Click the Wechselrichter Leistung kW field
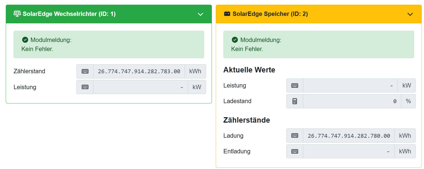The width and height of the screenshot is (424, 169). [140, 87]
